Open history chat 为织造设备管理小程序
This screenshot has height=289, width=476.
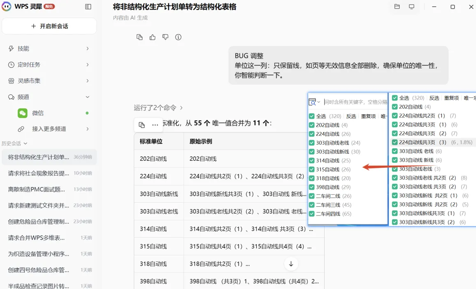click(x=49, y=254)
